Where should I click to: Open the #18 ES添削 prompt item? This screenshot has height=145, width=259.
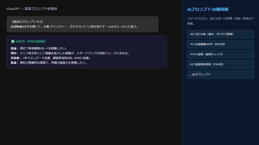click(221, 54)
